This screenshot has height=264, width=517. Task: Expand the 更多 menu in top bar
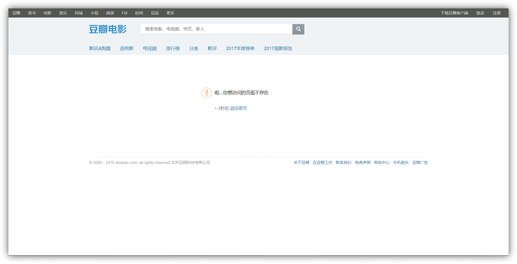(170, 13)
